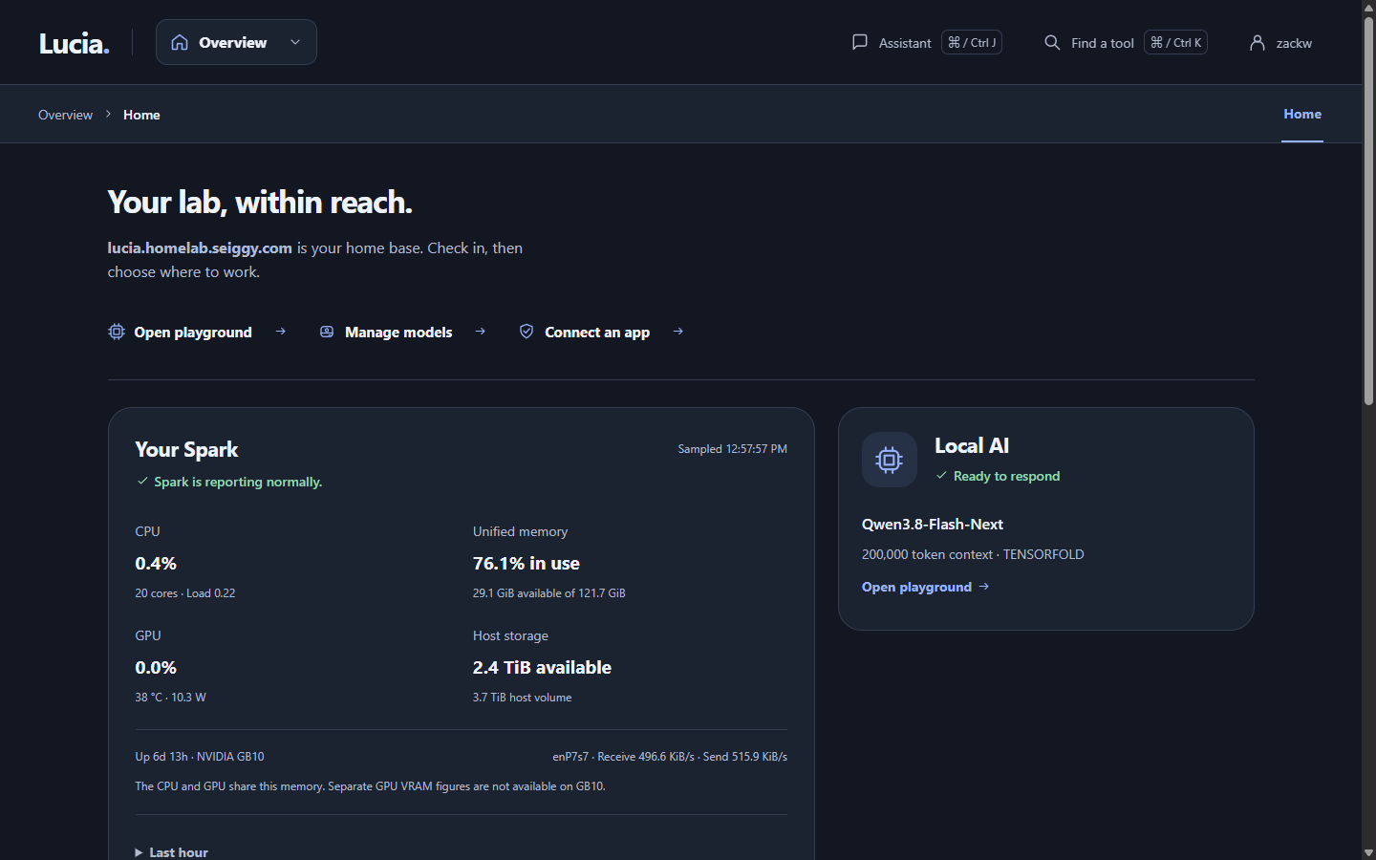Select the Home tab
1376x860 pixels.
pyautogui.click(x=1302, y=114)
